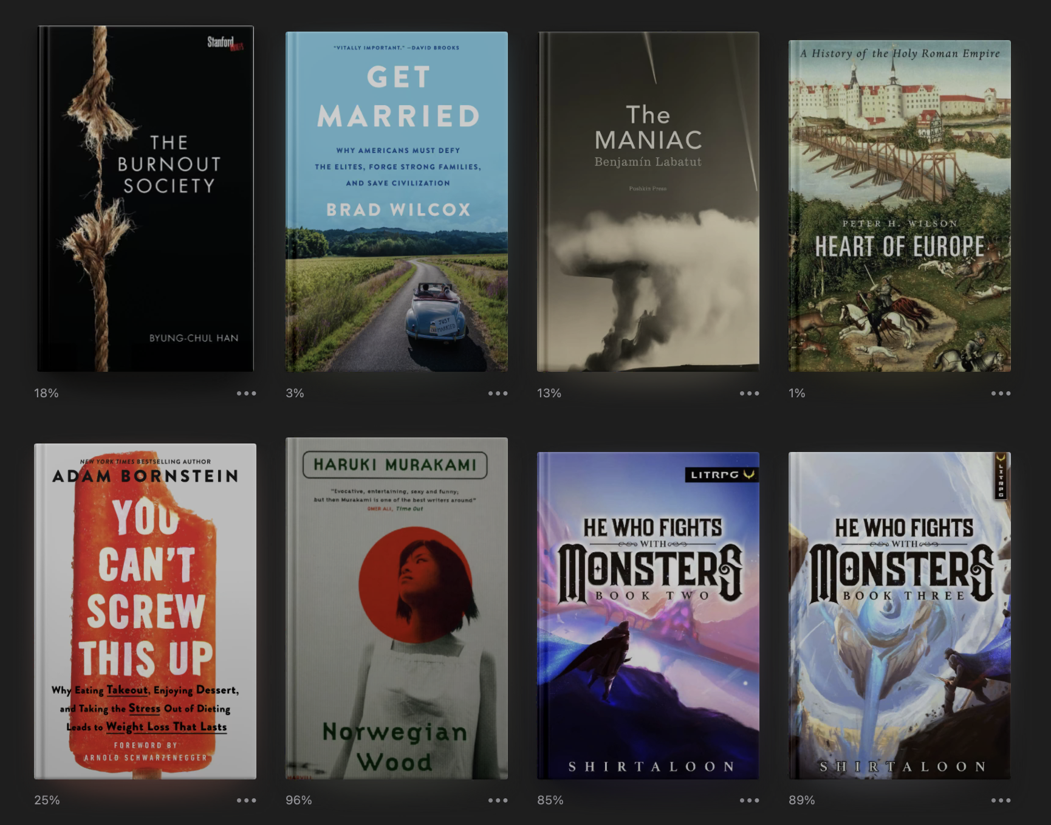The width and height of the screenshot is (1051, 825).
Task: Open He Who Fights Monsters Book Two
Action: tap(648, 615)
